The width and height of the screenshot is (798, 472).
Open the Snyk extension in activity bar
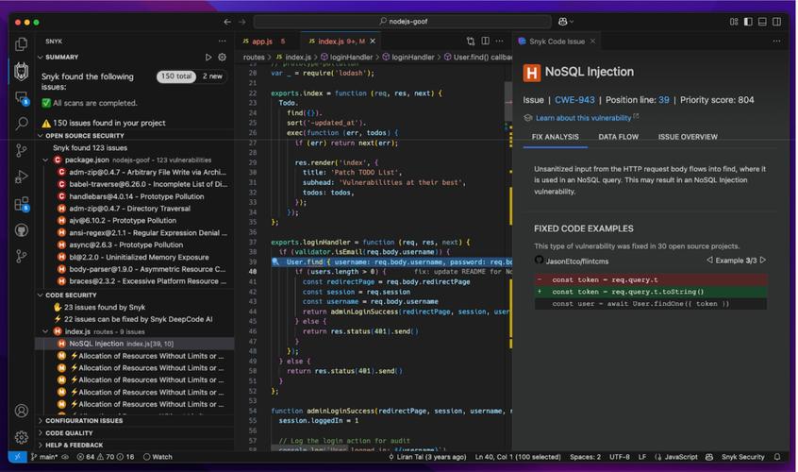[21, 70]
